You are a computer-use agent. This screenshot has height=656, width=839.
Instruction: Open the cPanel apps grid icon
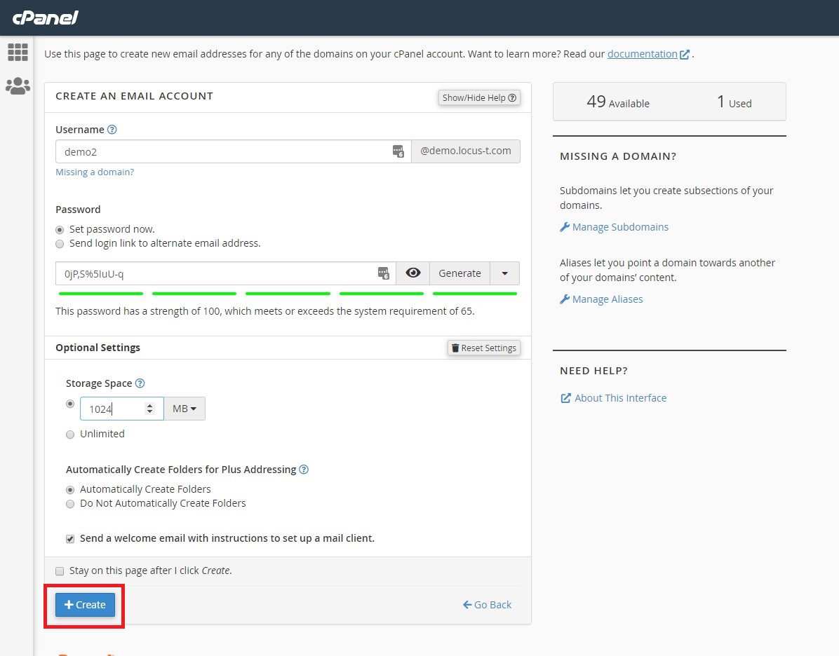(18, 52)
